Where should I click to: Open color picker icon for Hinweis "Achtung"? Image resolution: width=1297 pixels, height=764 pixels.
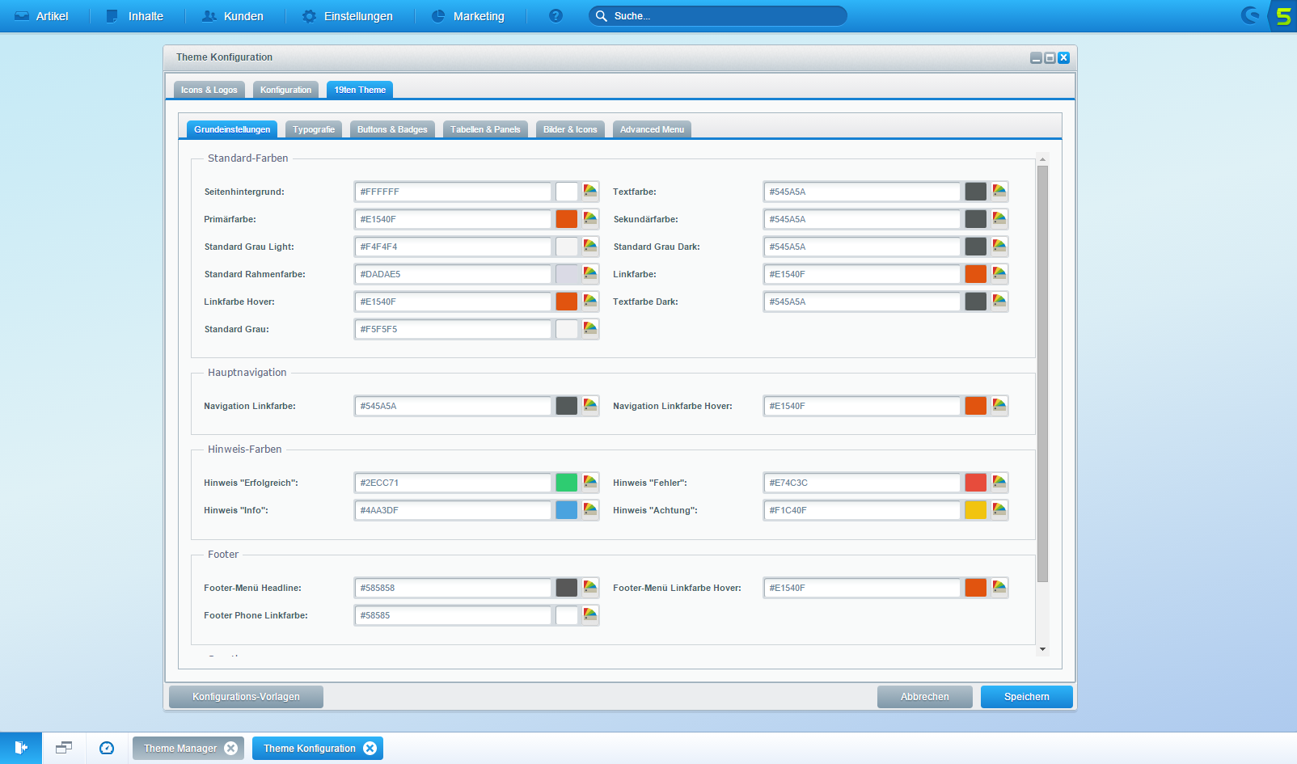(x=999, y=510)
